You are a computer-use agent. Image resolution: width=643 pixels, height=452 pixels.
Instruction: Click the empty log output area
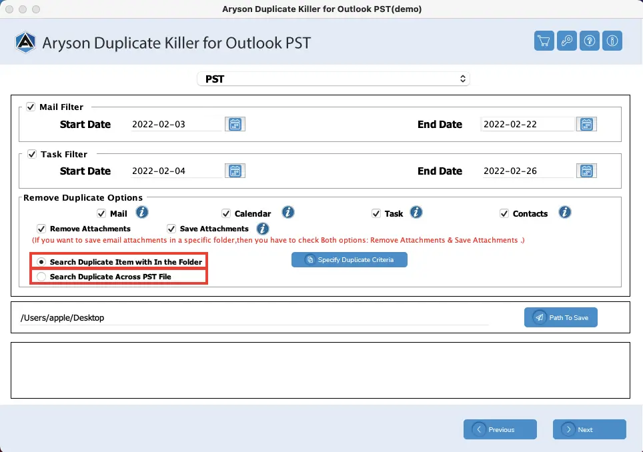click(320, 371)
